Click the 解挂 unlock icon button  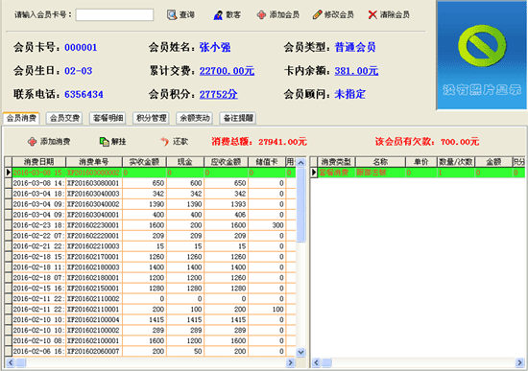(x=104, y=142)
